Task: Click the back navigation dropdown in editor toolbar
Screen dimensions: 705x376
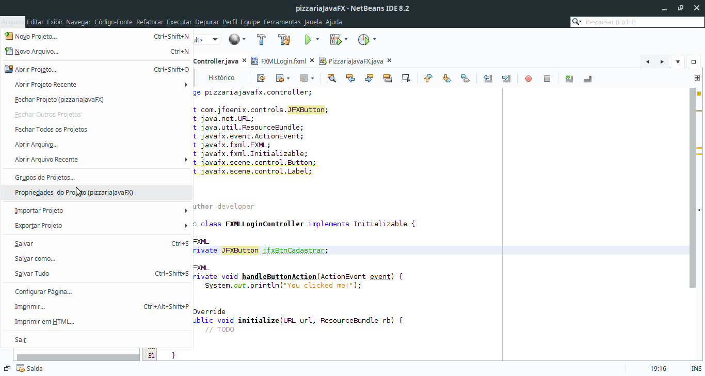Action: tap(289, 79)
